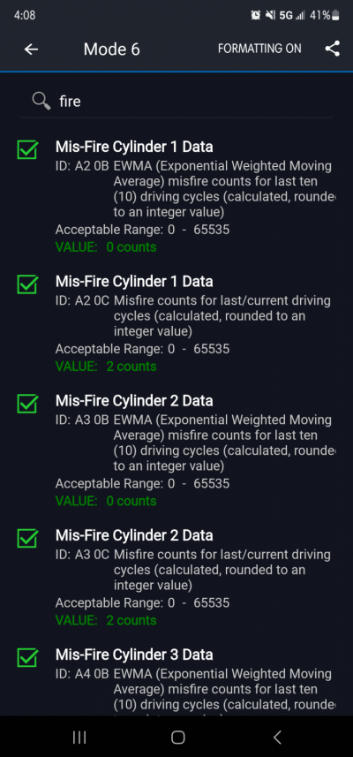Image resolution: width=353 pixels, height=757 pixels.
Task: Tap the magnifying glass search icon
Action: click(41, 101)
